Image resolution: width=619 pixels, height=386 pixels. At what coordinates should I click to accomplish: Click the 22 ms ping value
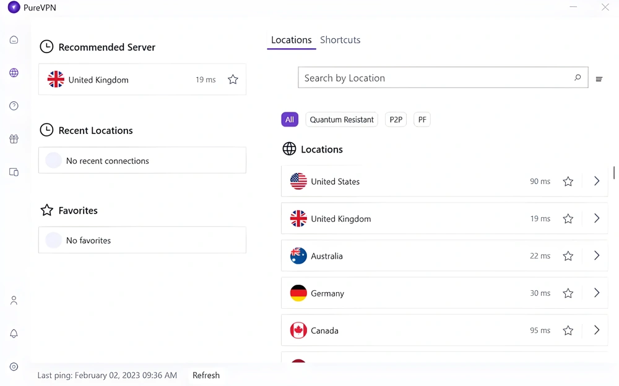[540, 256]
